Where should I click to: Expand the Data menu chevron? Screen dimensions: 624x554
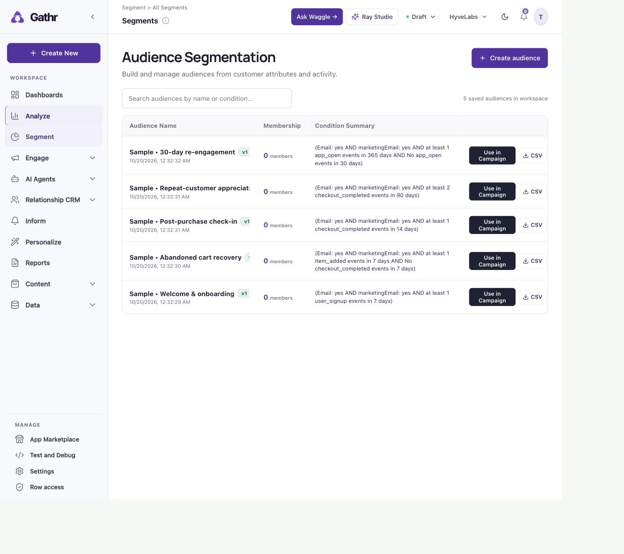tap(93, 305)
